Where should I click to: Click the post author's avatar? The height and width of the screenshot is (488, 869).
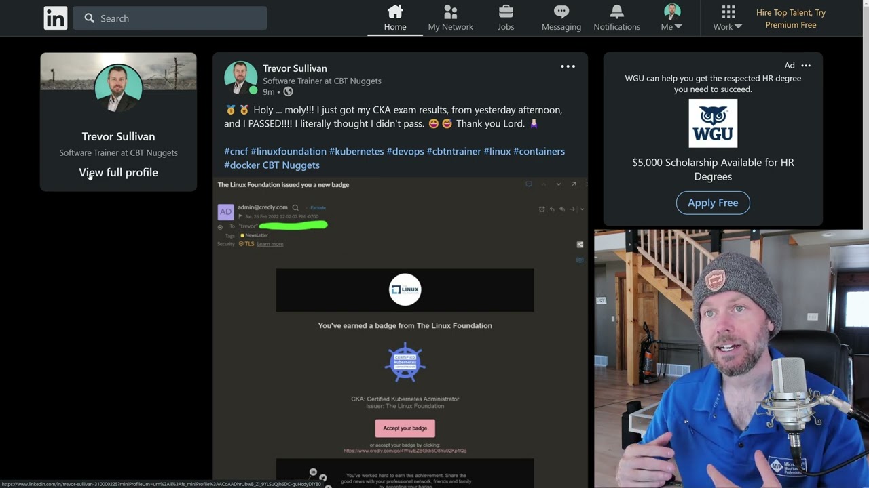point(241,78)
